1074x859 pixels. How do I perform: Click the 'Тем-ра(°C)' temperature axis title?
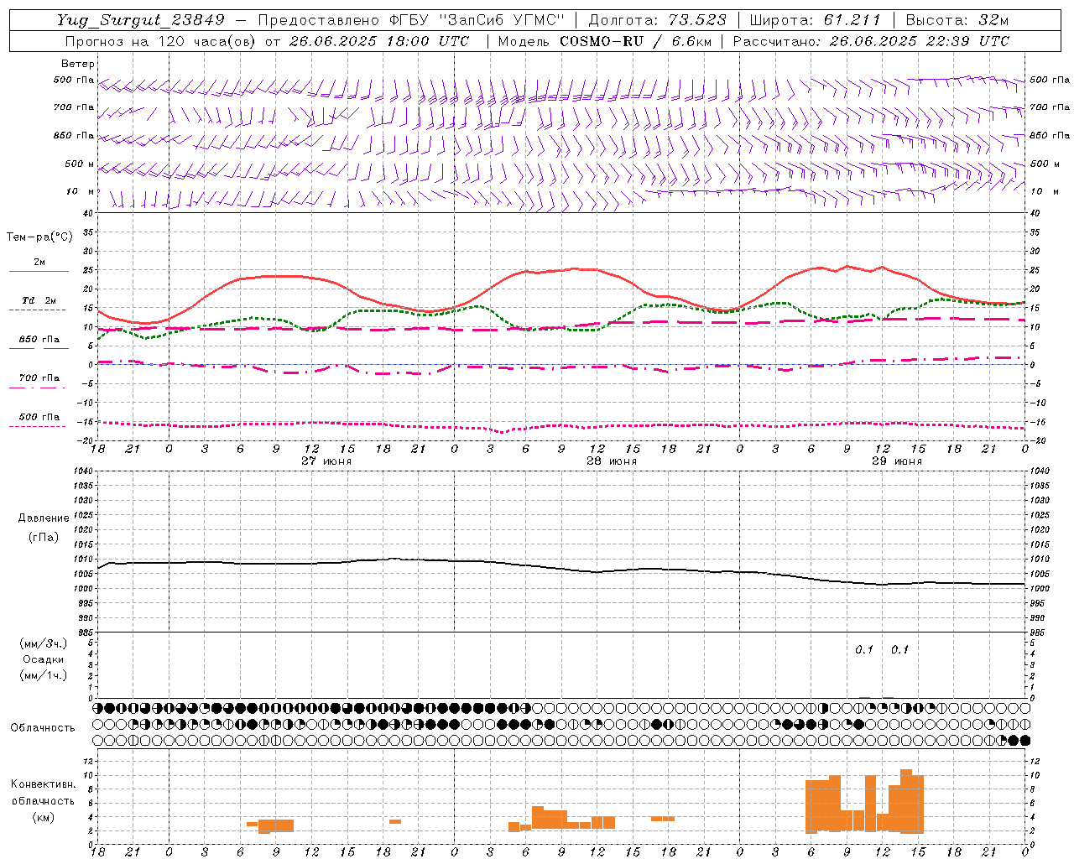(39, 237)
